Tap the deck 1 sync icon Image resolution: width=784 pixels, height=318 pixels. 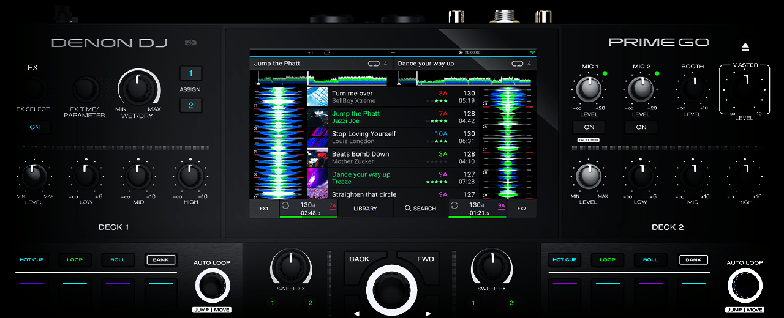(285, 206)
